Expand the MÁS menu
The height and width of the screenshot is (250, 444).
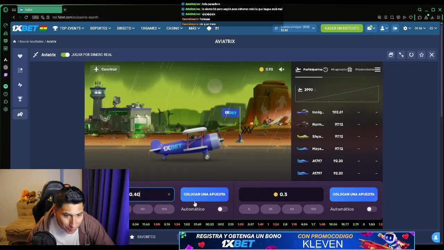[194, 28]
